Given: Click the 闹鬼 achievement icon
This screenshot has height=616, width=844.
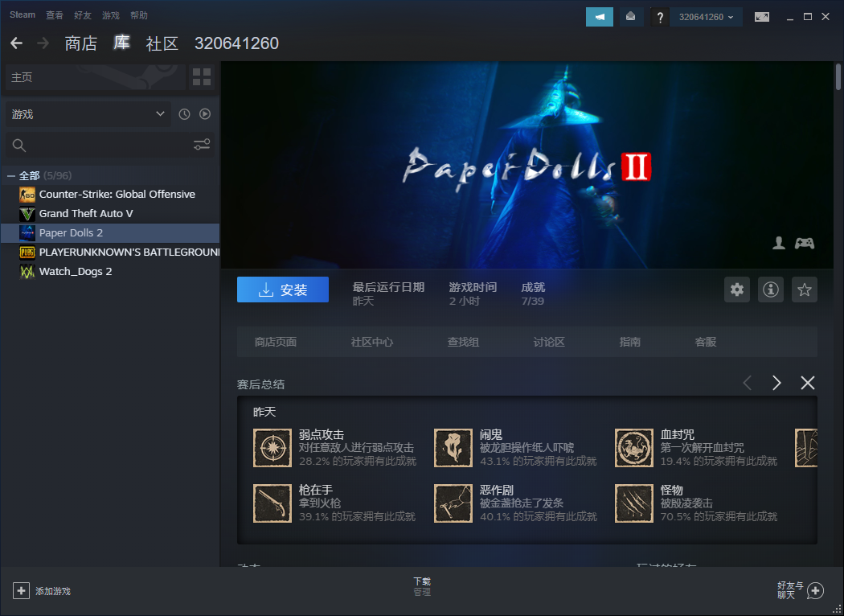Looking at the screenshot, I should coord(453,448).
